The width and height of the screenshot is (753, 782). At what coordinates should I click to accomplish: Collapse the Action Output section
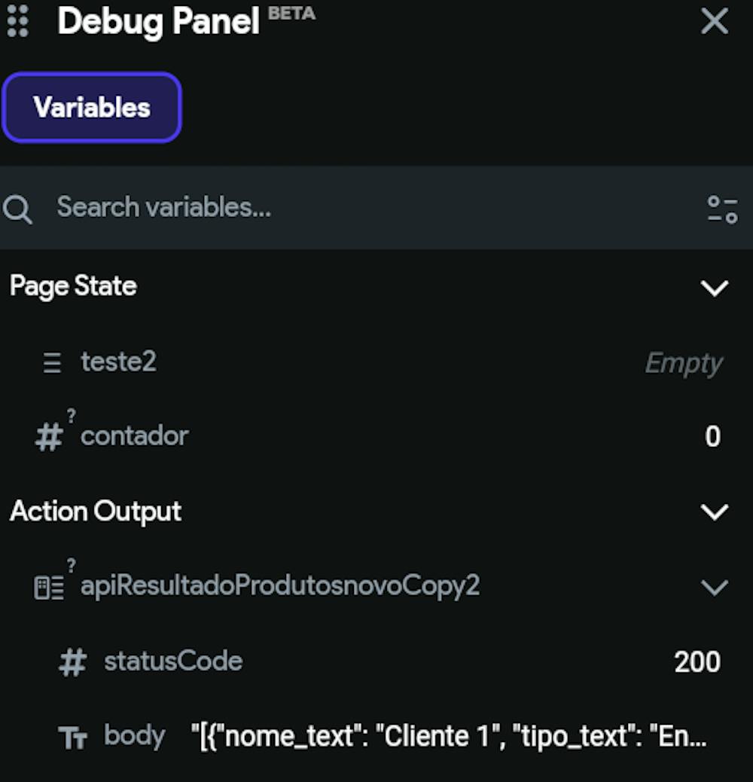click(714, 512)
